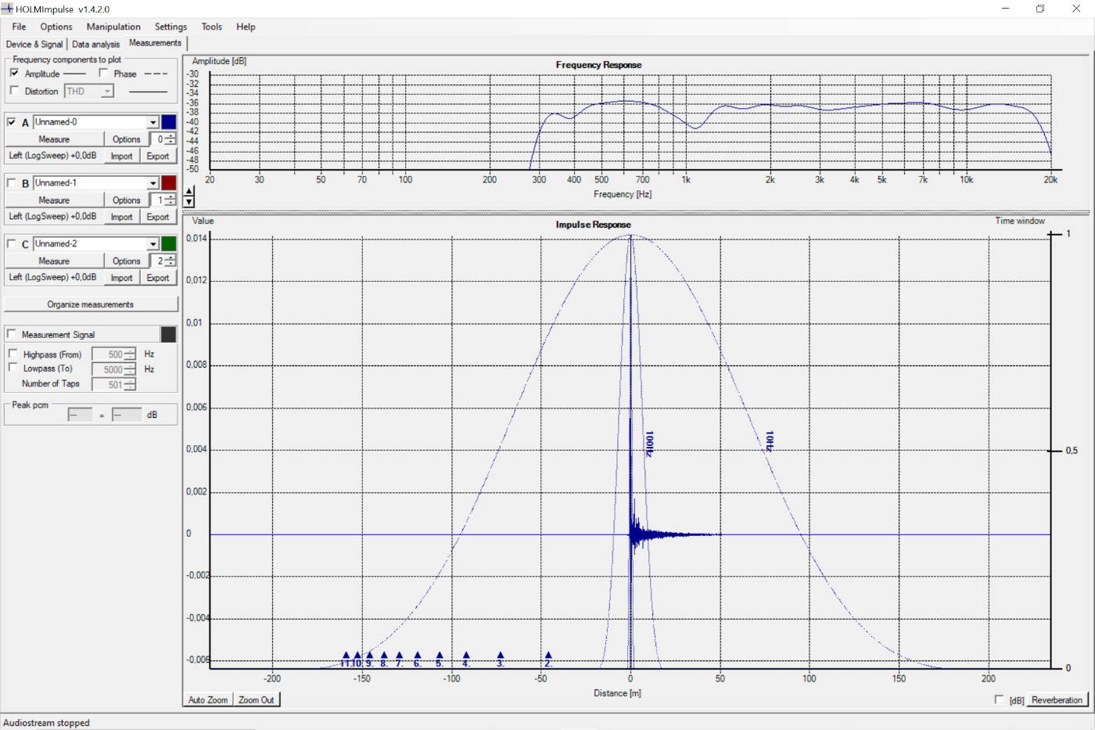Open the Unnamed-0 measurement dropdown

pos(153,122)
